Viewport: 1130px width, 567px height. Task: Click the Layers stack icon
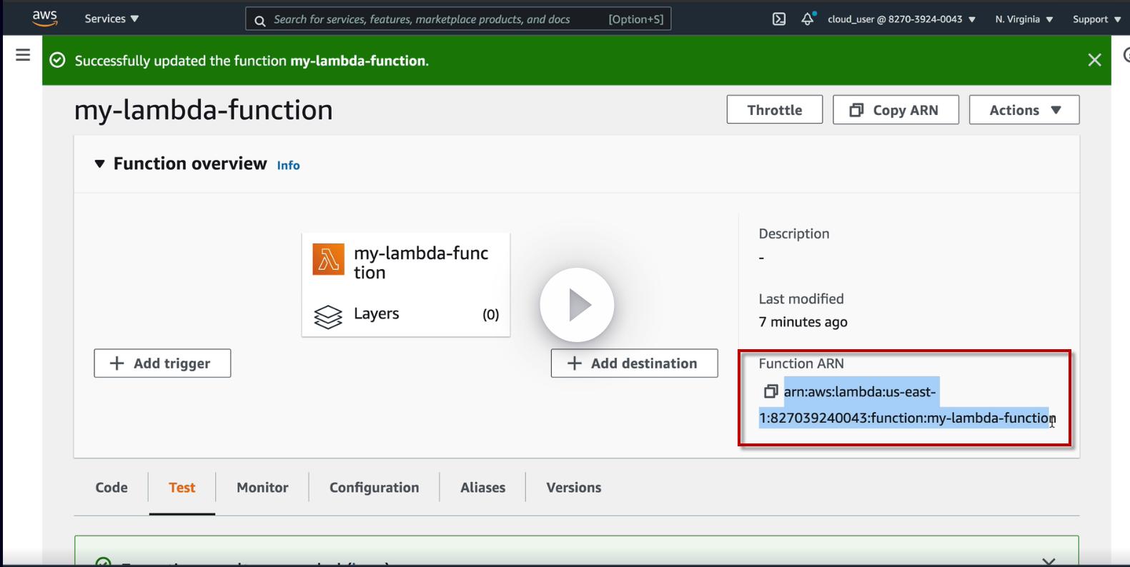(328, 316)
